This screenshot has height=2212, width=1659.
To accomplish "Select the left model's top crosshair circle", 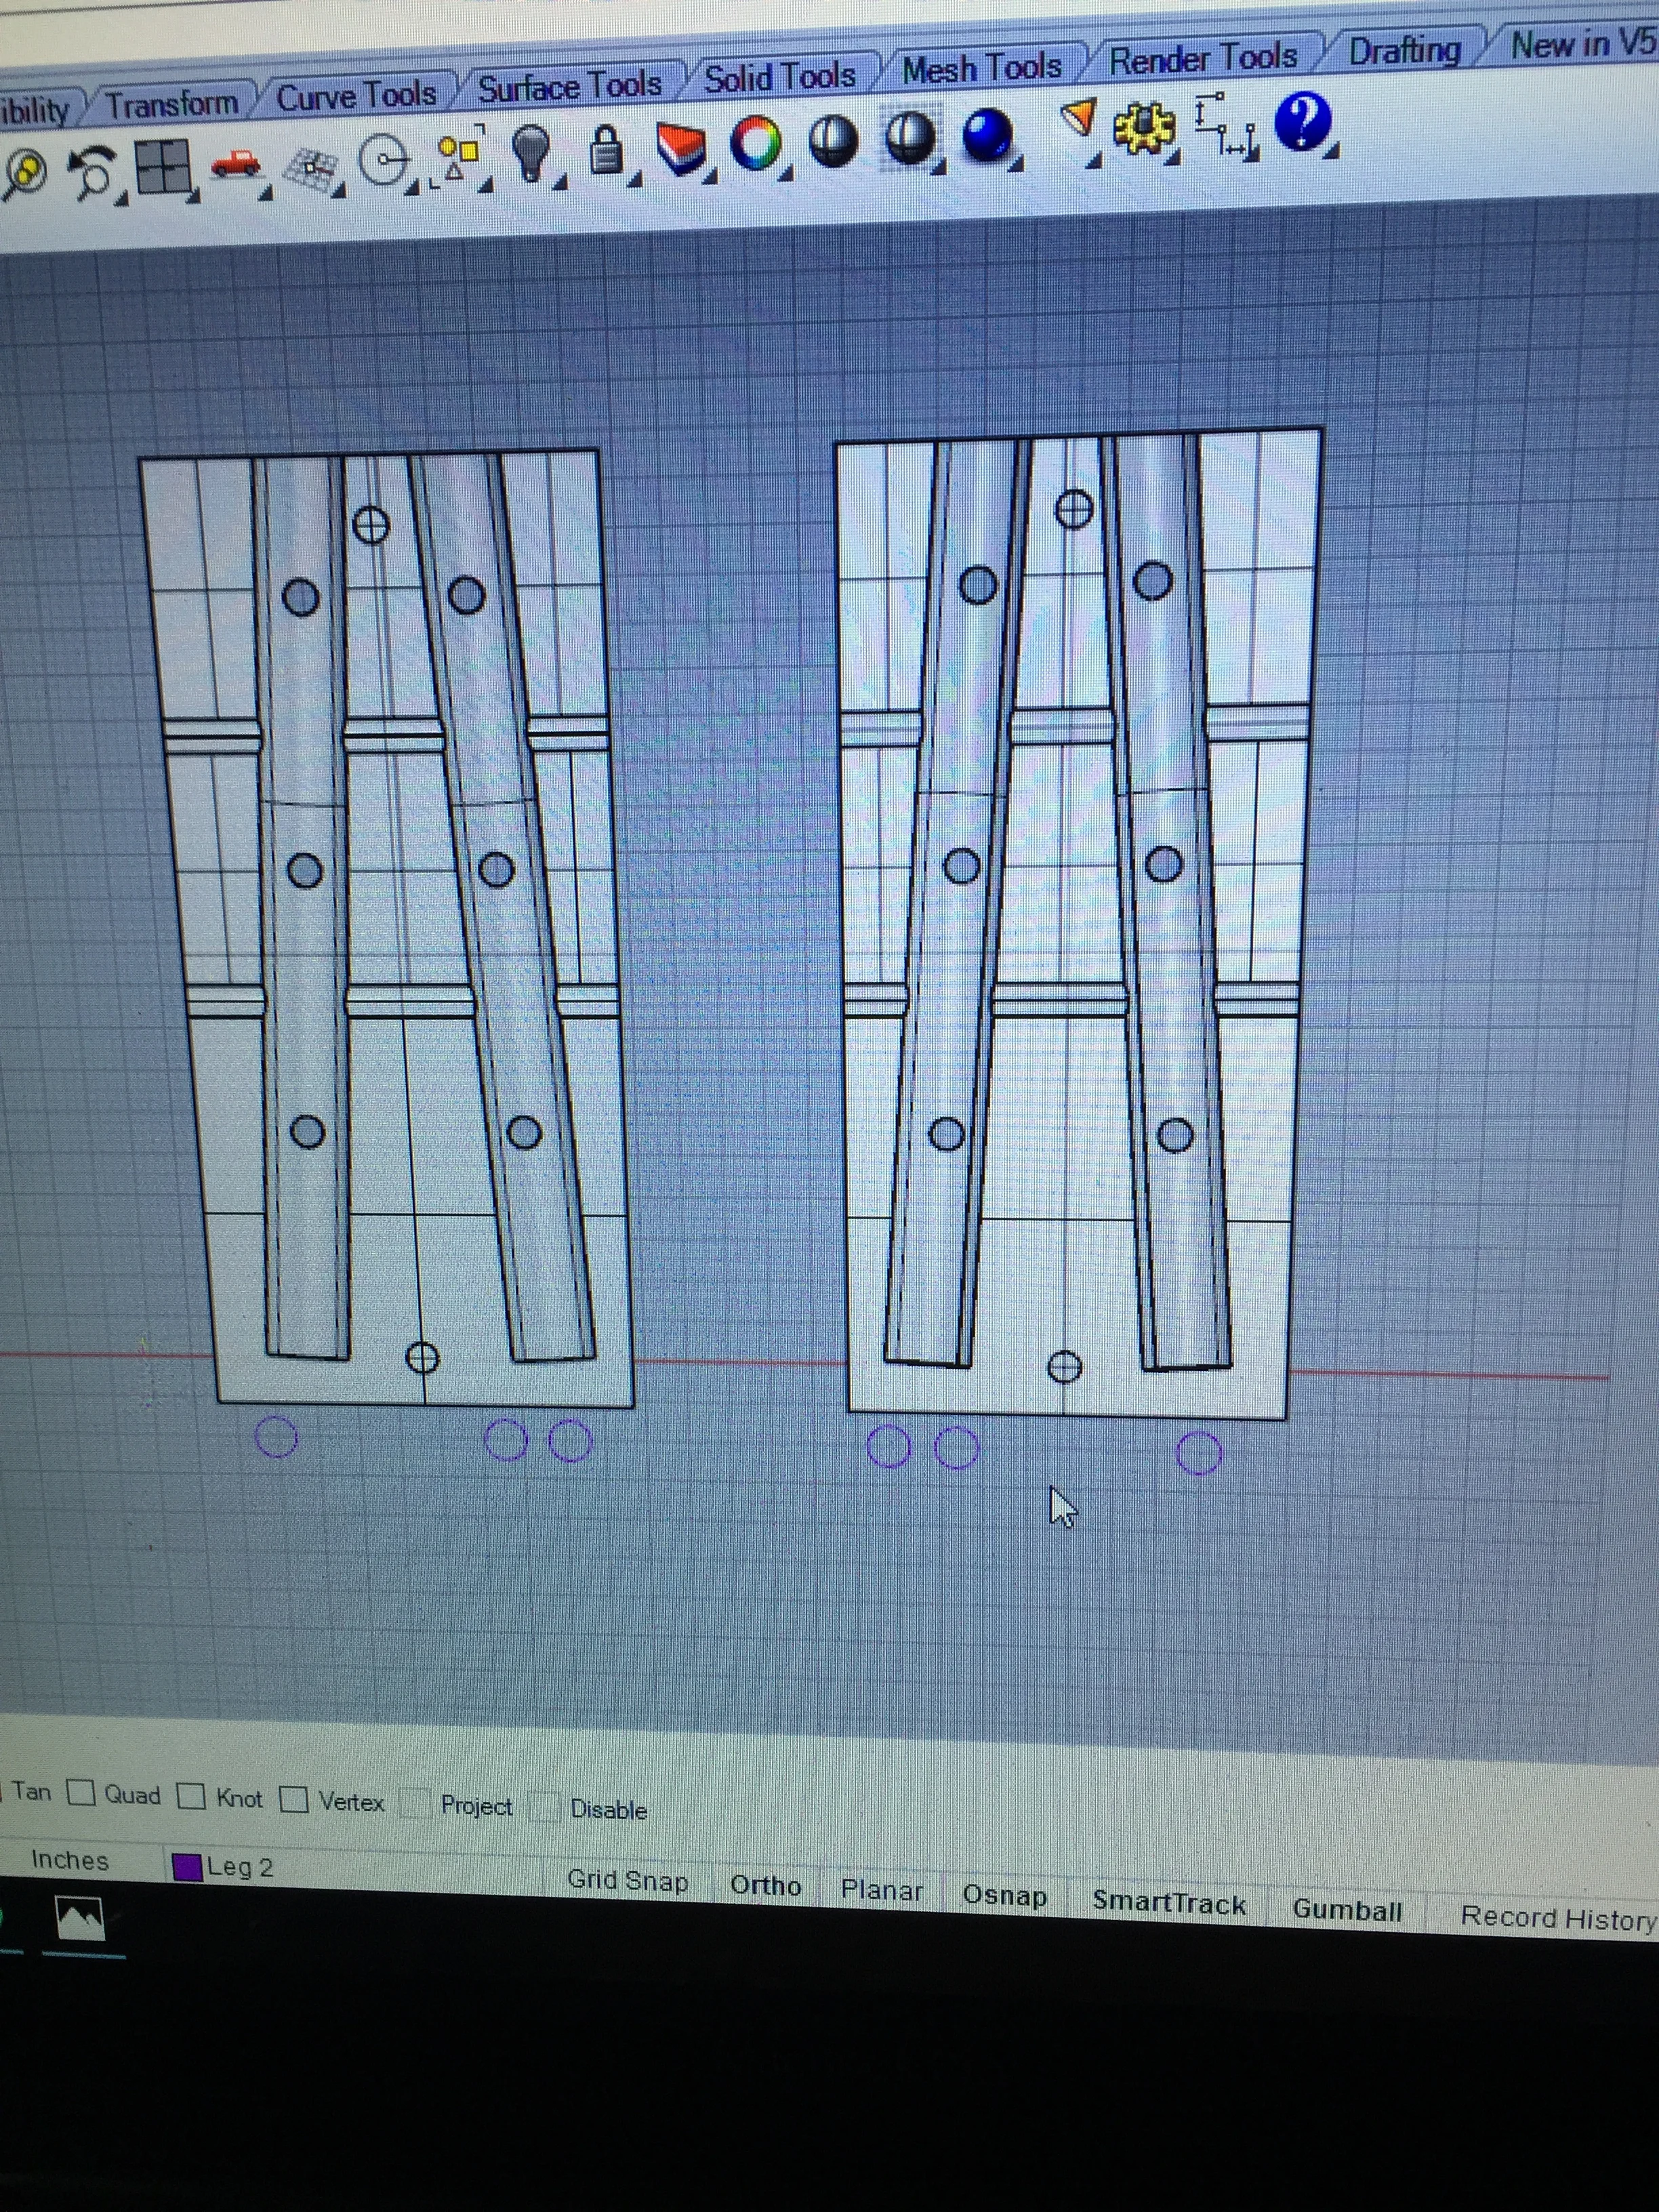I will click(371, 524).
